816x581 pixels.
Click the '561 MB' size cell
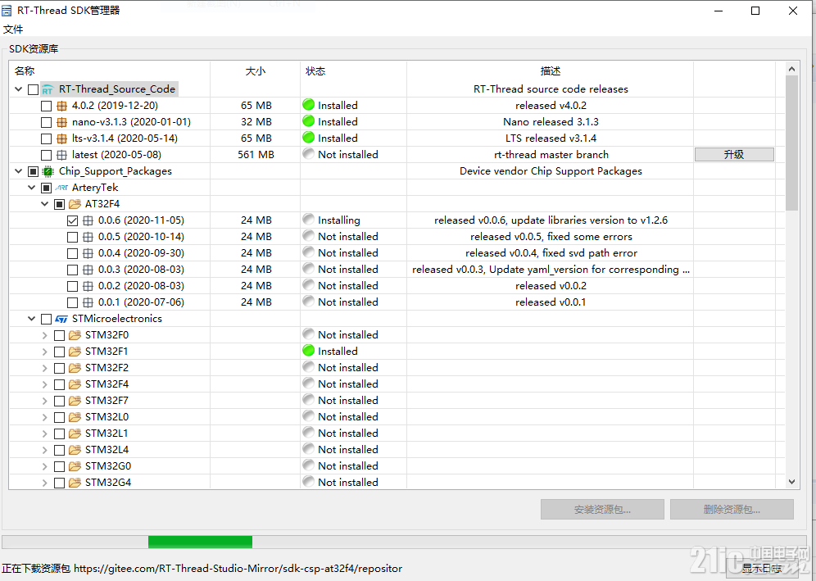pos(256,155)
